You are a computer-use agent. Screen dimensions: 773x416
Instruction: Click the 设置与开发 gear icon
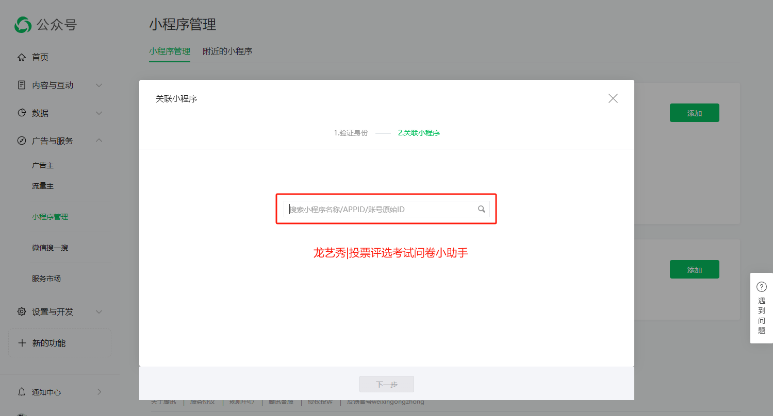click(22, 311)
